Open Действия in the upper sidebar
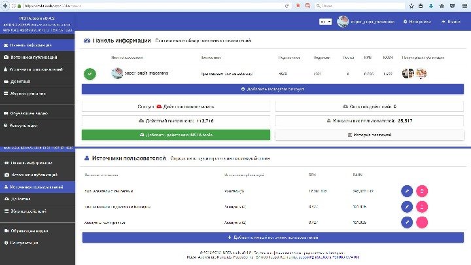Screen dimensions: 471x265 click(37, 81)
